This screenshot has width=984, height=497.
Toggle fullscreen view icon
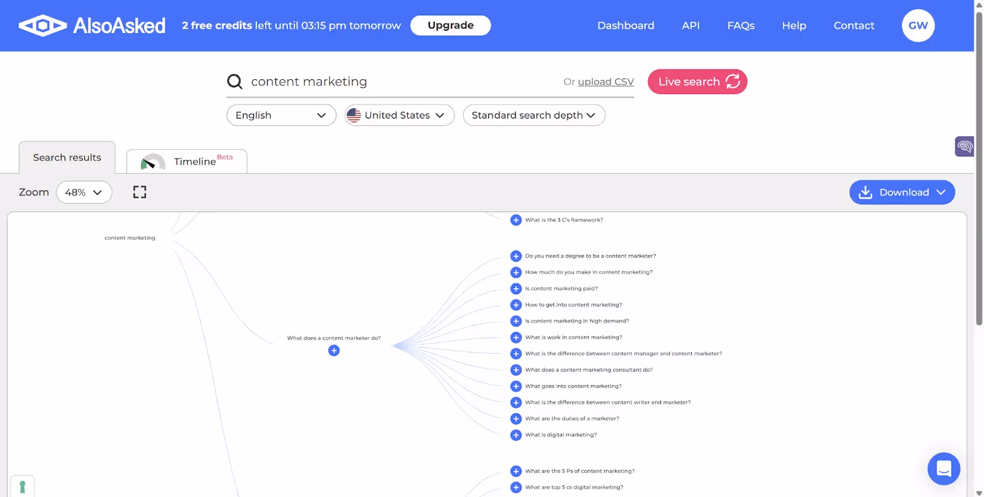tap(140, 192)
